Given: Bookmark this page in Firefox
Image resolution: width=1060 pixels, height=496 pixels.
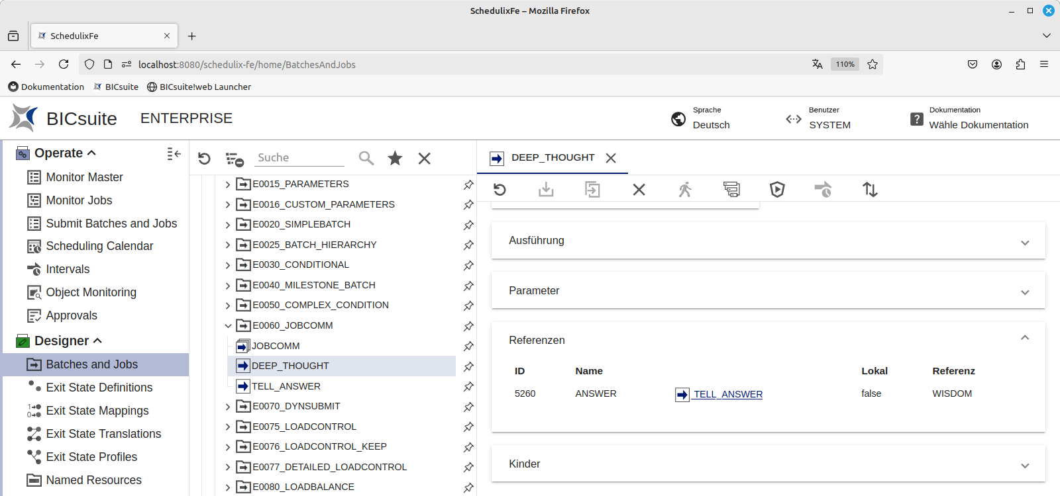Looking at the screenshot, I should [x=873, y=64].
